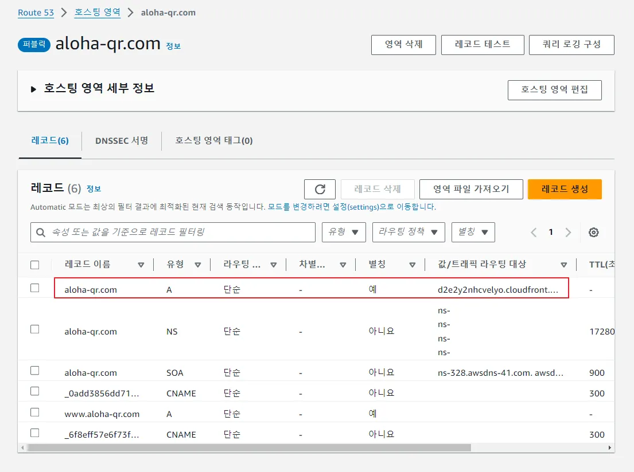Click the ns-328.awsdns-41.com SOA value
Viewport: 634px width, 472px height.
click(x=500, y=373)
